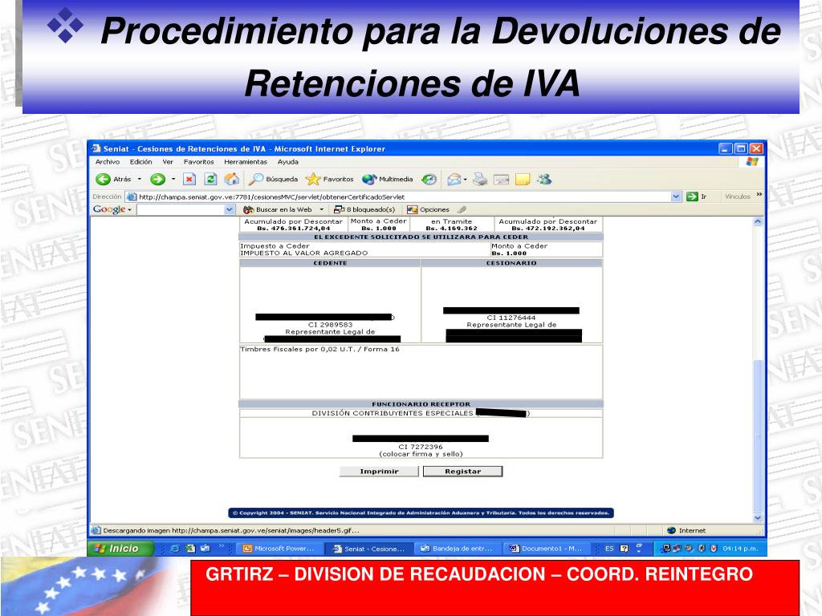The width and height of the screenshot is (822, 616).
Task: Open the Ayuda menu
Action: tap(288, 162)
